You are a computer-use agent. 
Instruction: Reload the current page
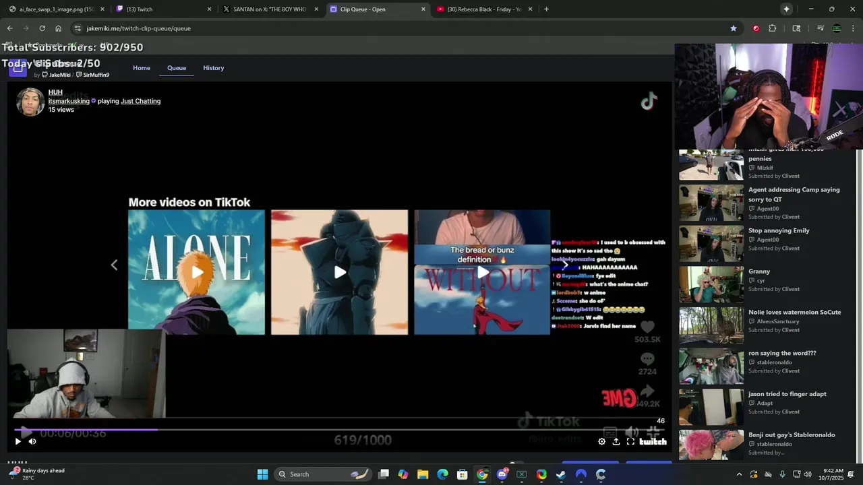[x=42, y=28]
